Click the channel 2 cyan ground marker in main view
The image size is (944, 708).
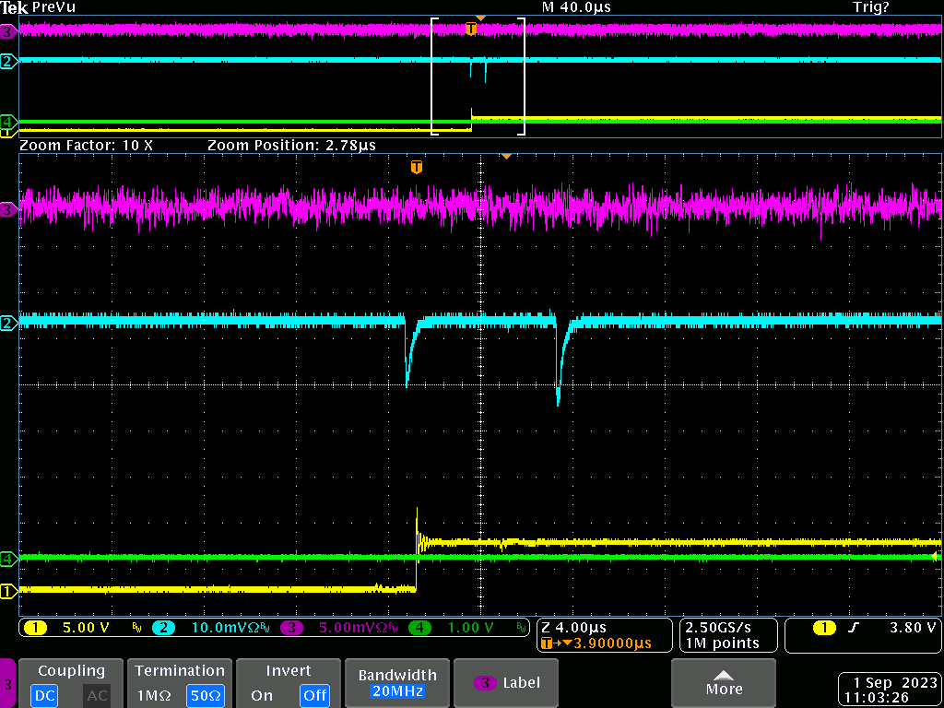pos(8,323)
